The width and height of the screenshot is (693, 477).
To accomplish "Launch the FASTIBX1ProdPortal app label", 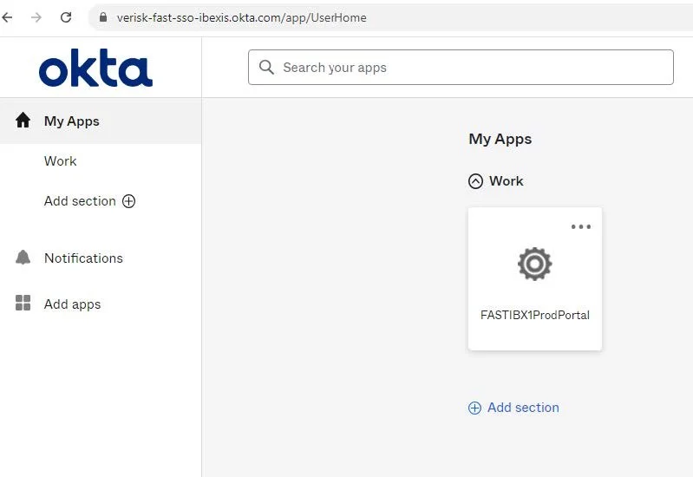I will click(535, 315).
